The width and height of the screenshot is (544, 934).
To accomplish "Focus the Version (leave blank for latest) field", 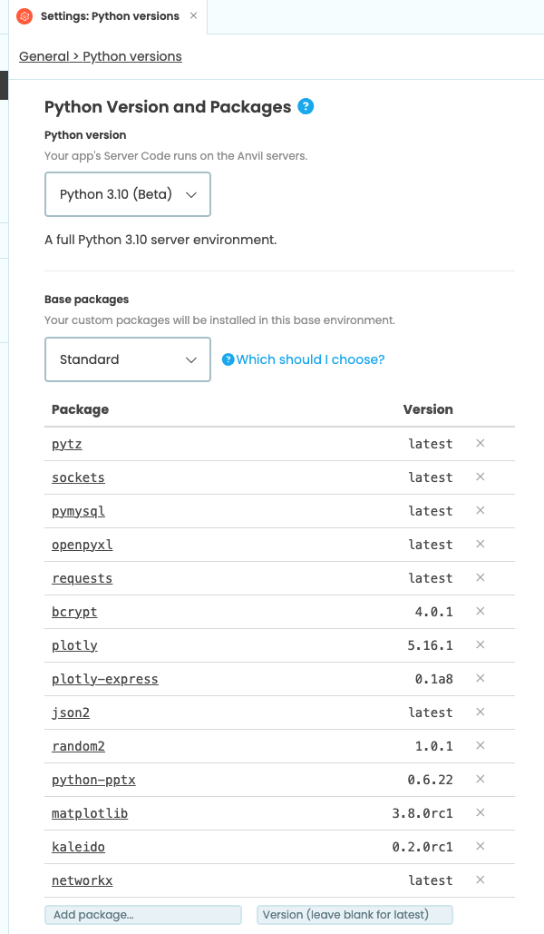I will [x=355, y=915].
